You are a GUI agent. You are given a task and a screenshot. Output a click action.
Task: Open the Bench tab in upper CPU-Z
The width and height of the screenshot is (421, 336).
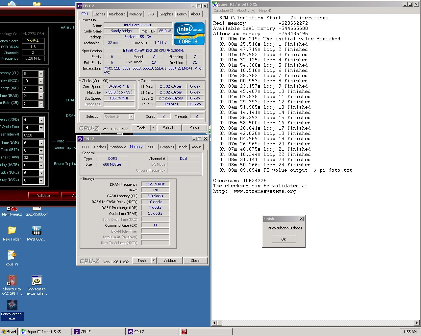pyautogui.click(x=182, y=14)
